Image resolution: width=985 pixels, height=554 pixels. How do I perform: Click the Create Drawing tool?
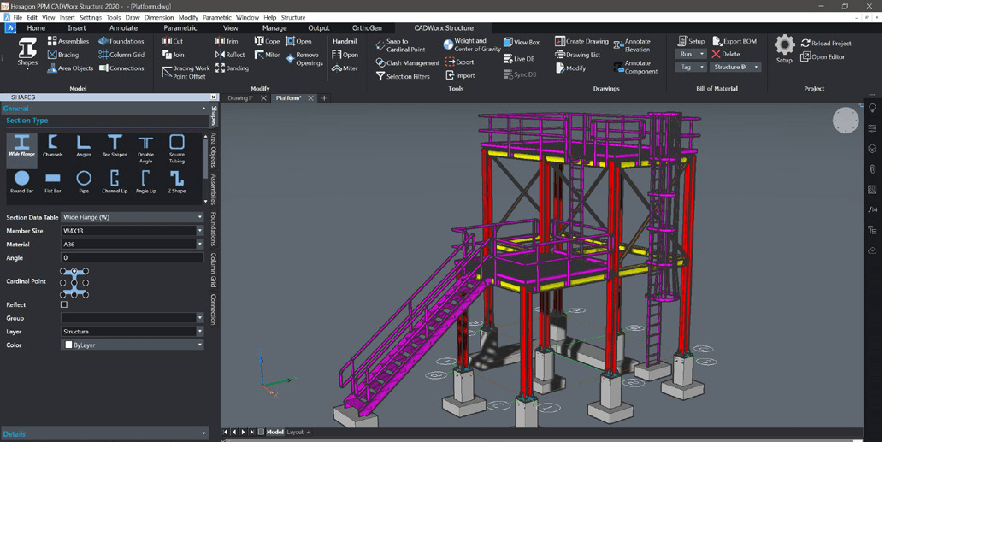(x=581, y=41)
